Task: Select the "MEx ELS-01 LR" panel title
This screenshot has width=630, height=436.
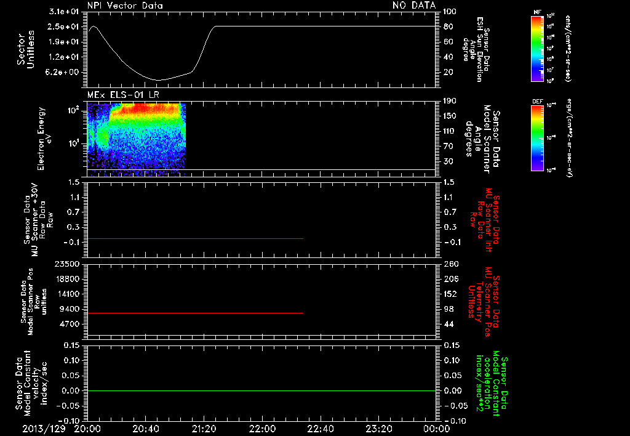Action: coord(123,95)
